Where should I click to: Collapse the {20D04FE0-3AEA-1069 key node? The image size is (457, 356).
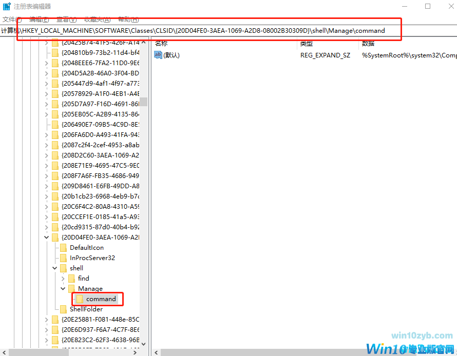(47, 238)
